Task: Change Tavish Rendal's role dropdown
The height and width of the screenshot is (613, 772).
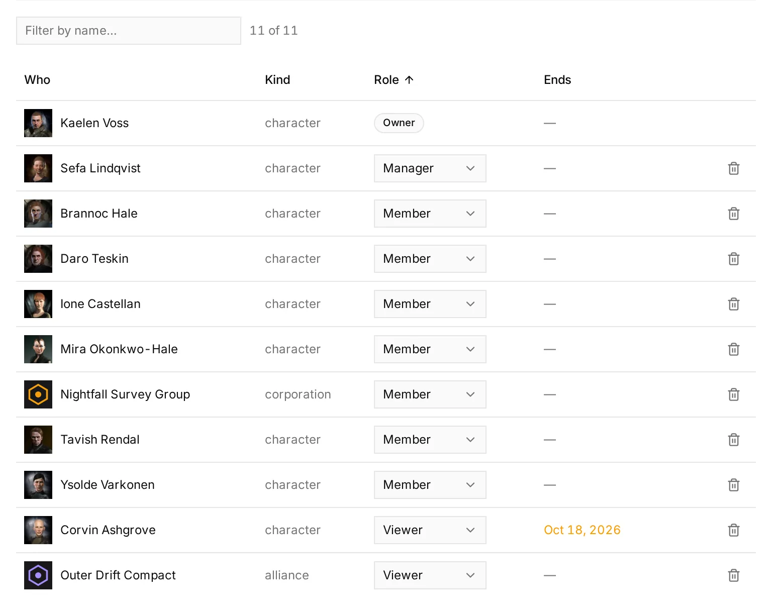Action: point(430,440)
